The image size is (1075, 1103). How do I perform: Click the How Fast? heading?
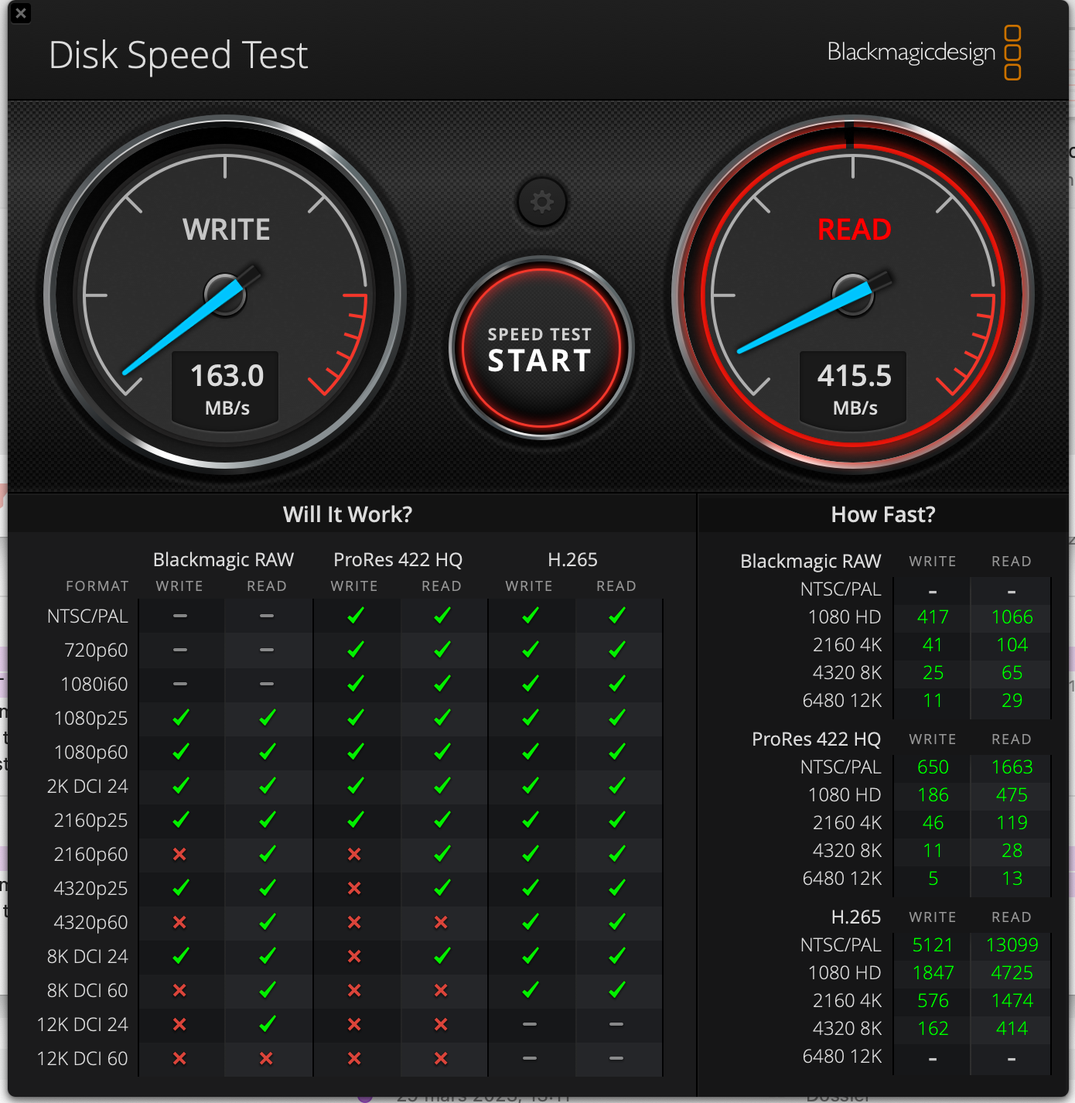[883, 514]
